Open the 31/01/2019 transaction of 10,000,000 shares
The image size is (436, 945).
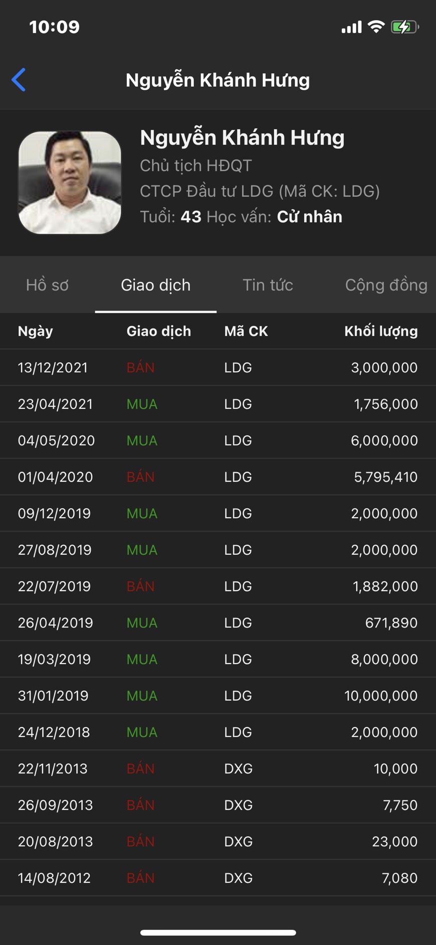pyautogui.click(x=217, y=696)
